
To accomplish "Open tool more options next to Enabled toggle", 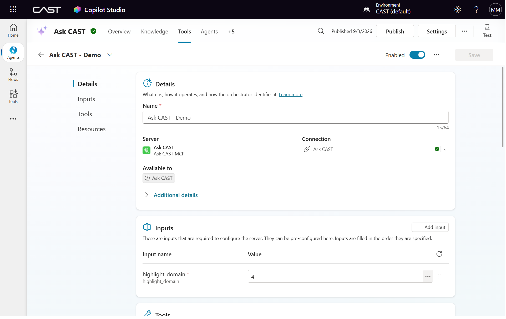I will (436, 55).
